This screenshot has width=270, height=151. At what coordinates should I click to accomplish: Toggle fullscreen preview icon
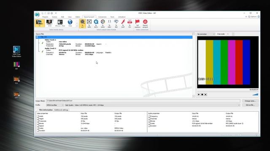click(205, 94)
